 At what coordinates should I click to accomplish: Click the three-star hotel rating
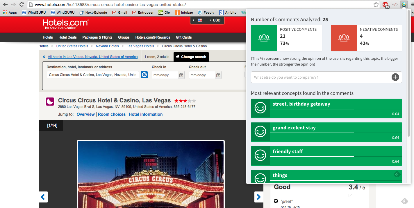coord(185,101)
